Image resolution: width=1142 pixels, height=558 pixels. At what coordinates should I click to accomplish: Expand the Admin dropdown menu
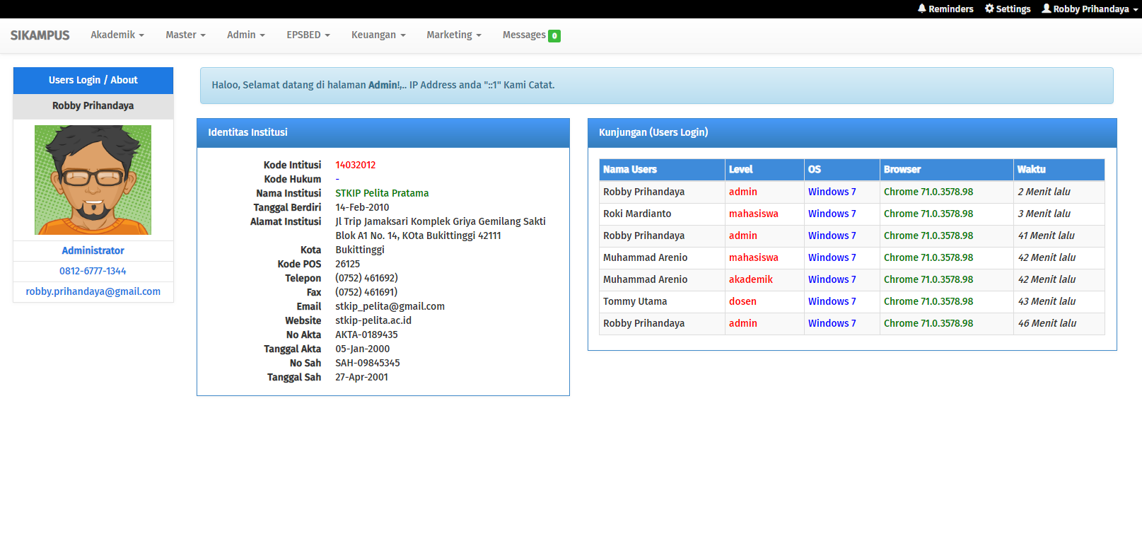pos(245,35)
